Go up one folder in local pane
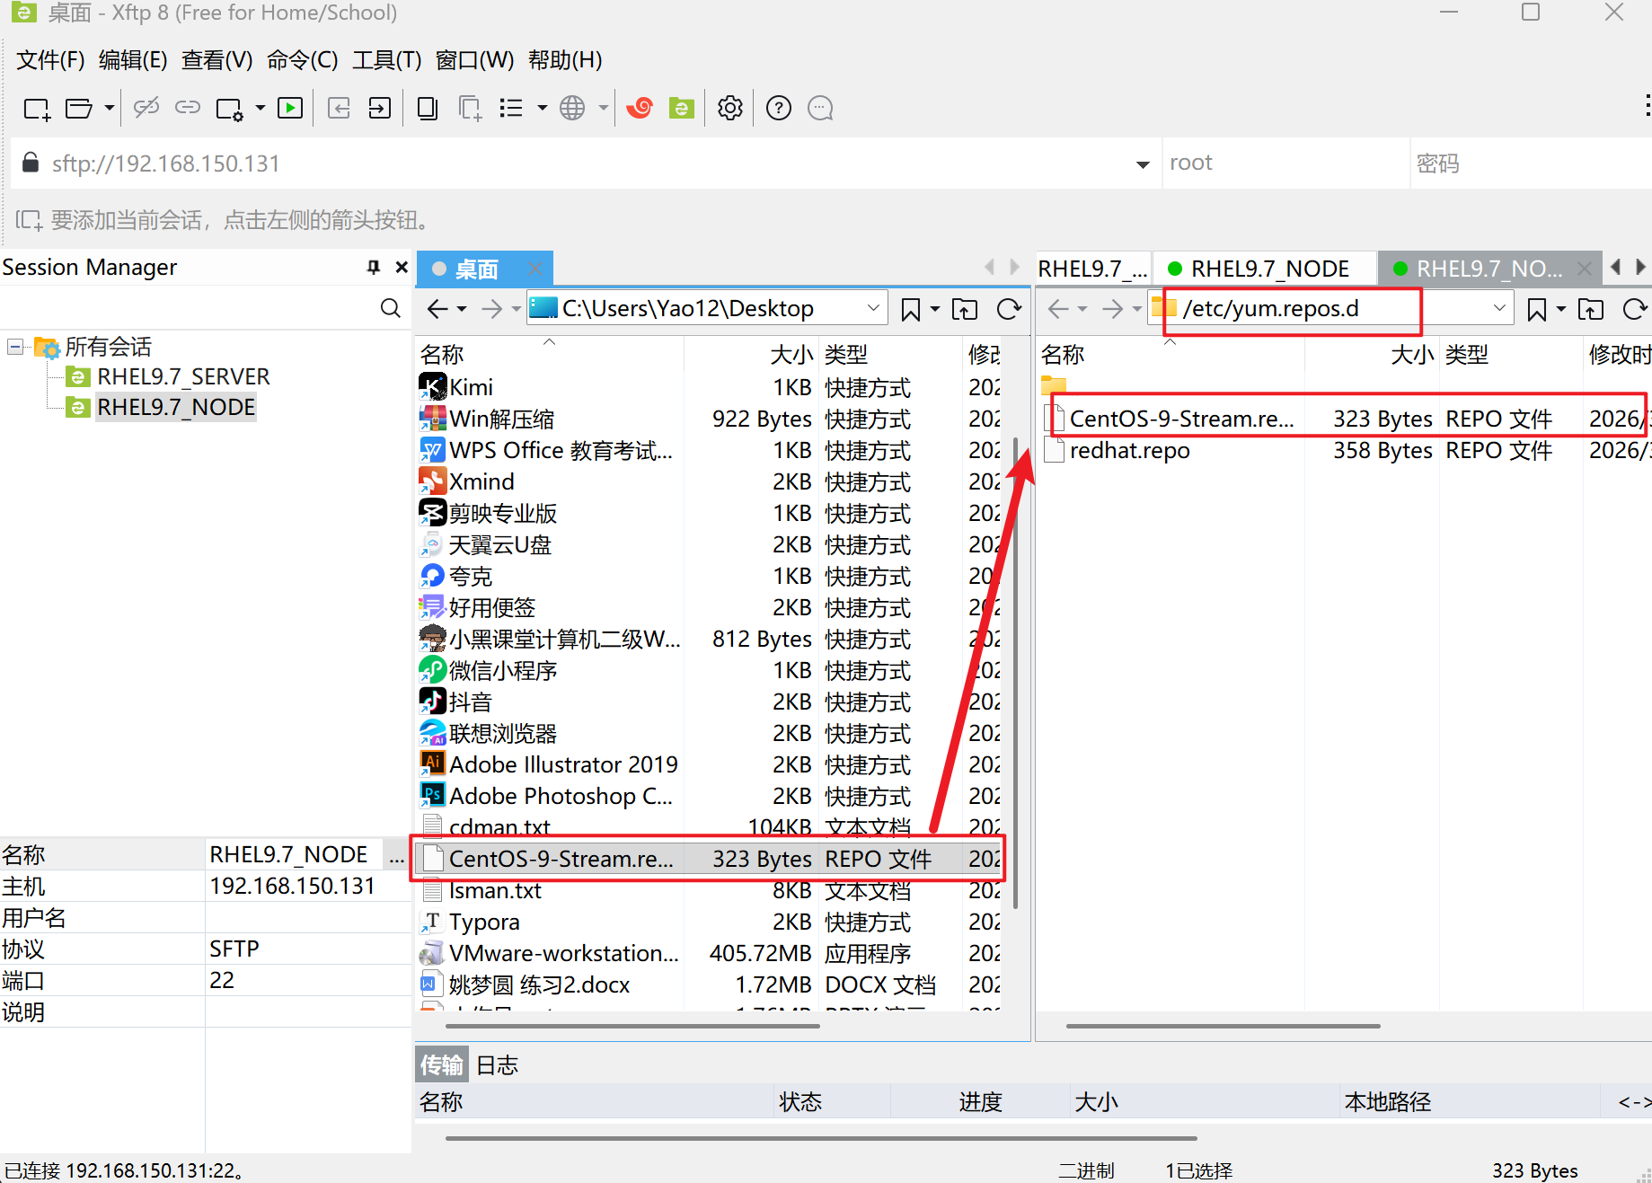1652x1183 pixels. 965,309
